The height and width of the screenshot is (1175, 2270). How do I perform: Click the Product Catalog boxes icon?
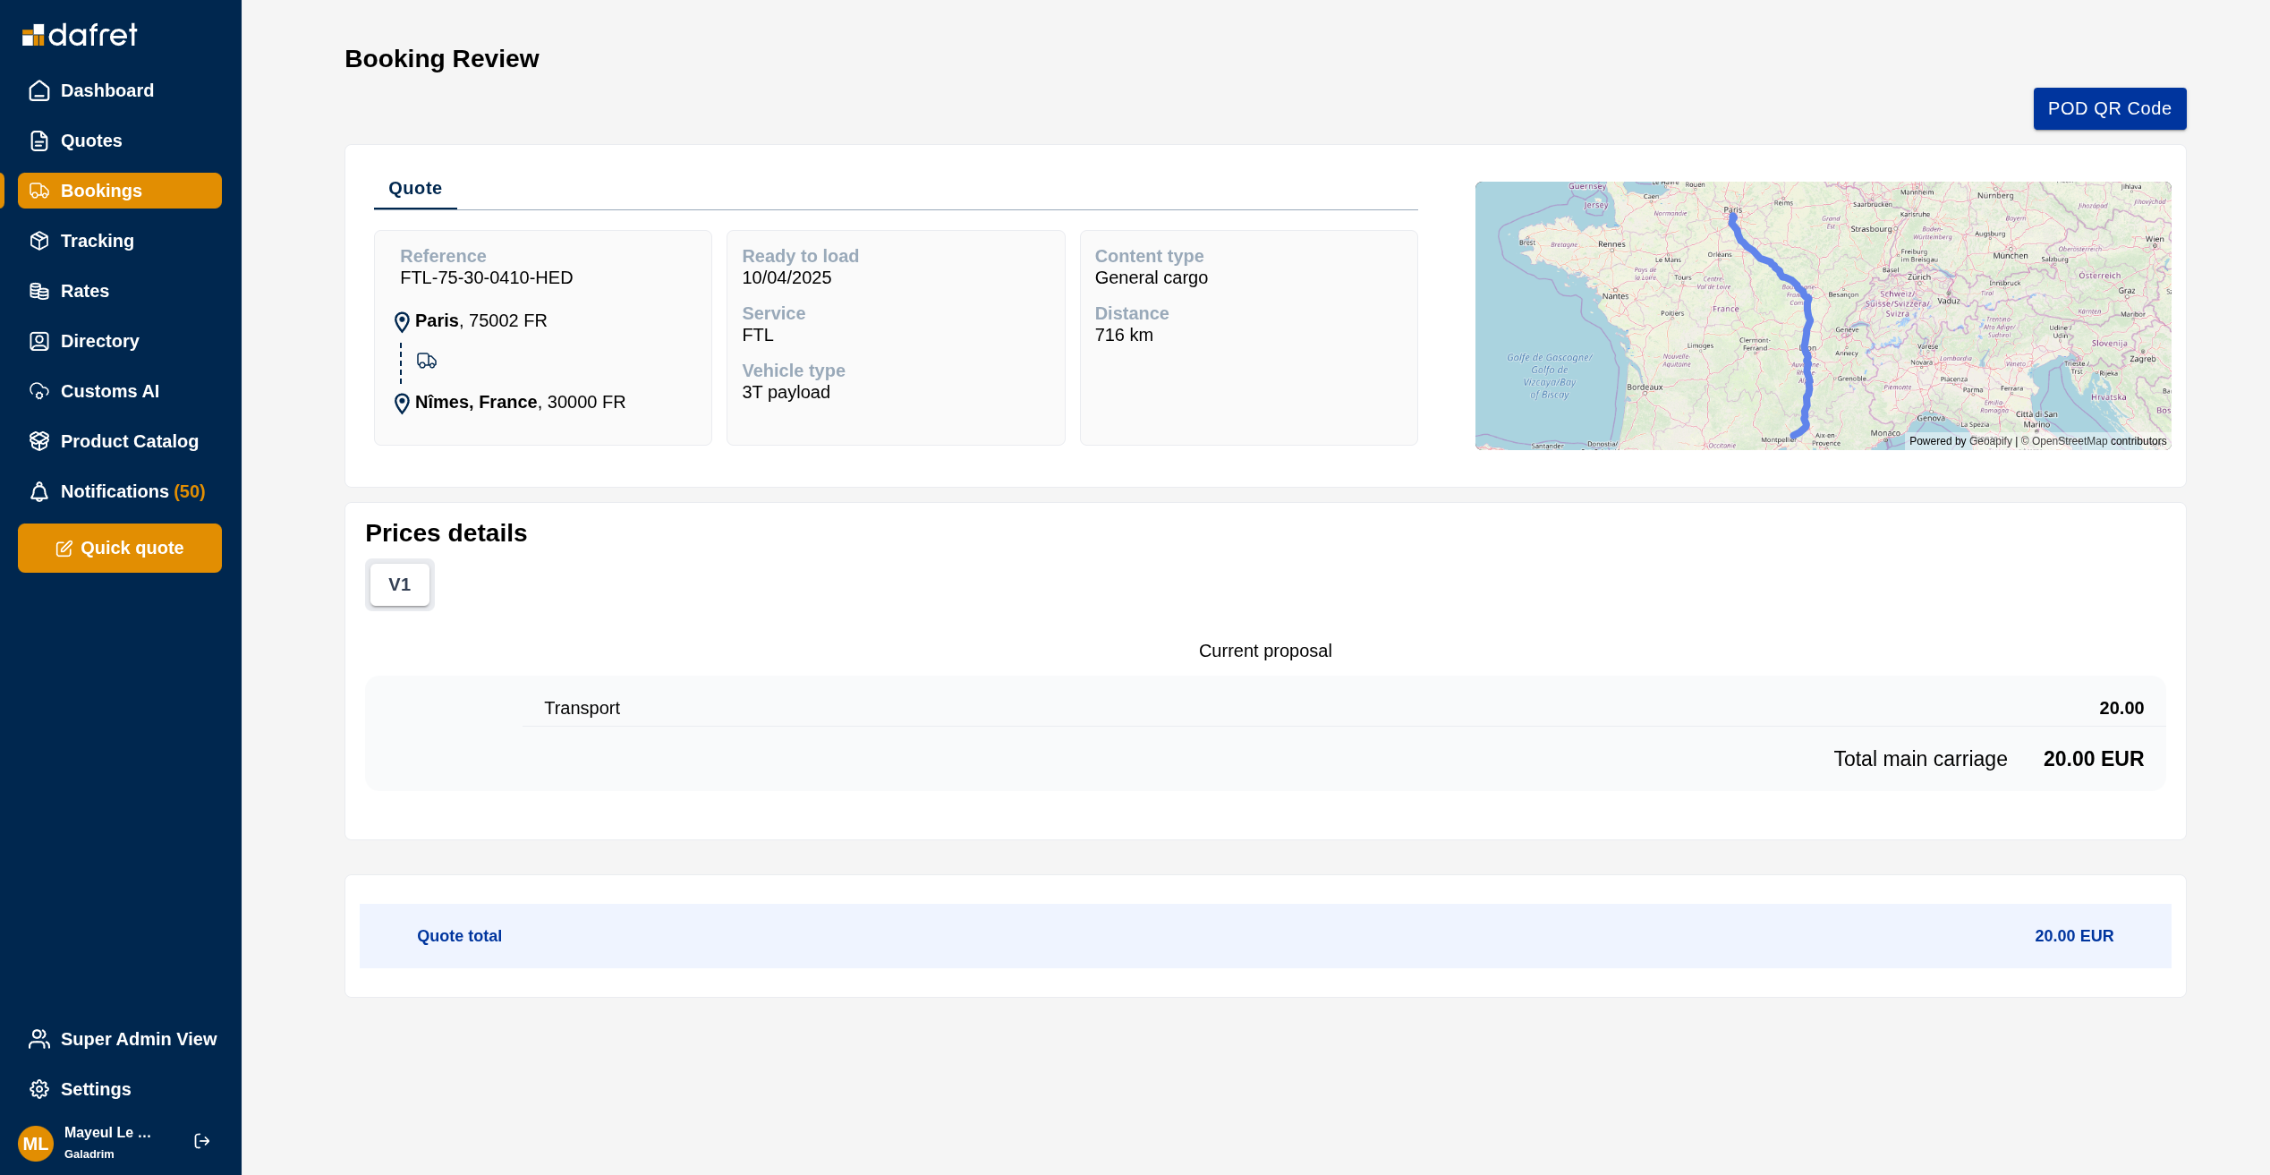[39, 441]
